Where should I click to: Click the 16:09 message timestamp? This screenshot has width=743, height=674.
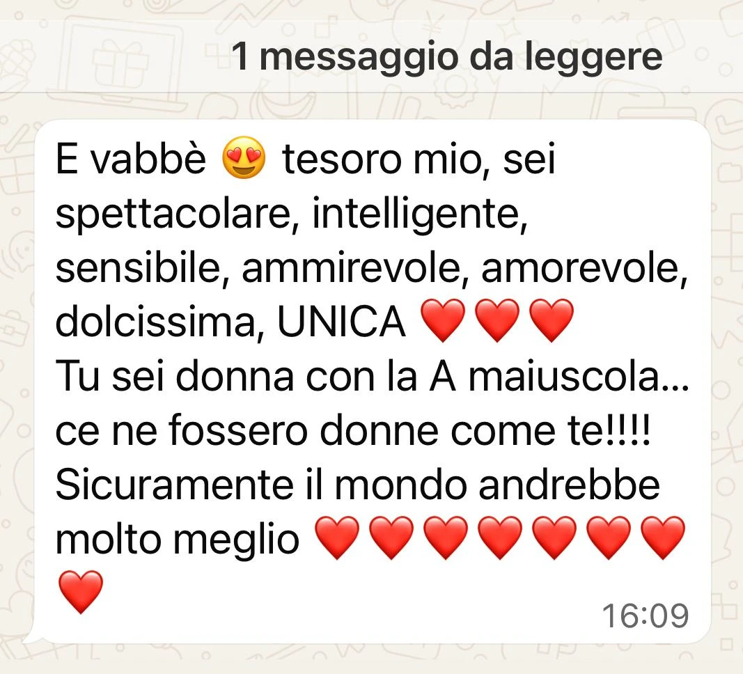click(x=645, y=616)
